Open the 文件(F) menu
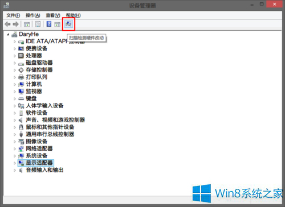This screenshot has width=285, height=207. click(13, 15)
